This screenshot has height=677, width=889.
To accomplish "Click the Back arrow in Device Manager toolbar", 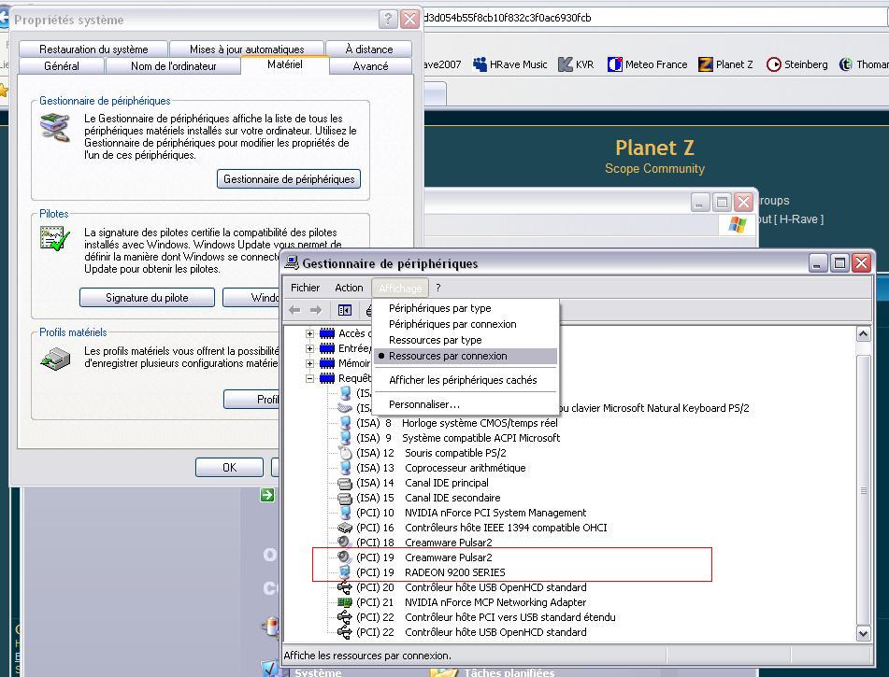I will pyautogui.click(x=294, y=310).
